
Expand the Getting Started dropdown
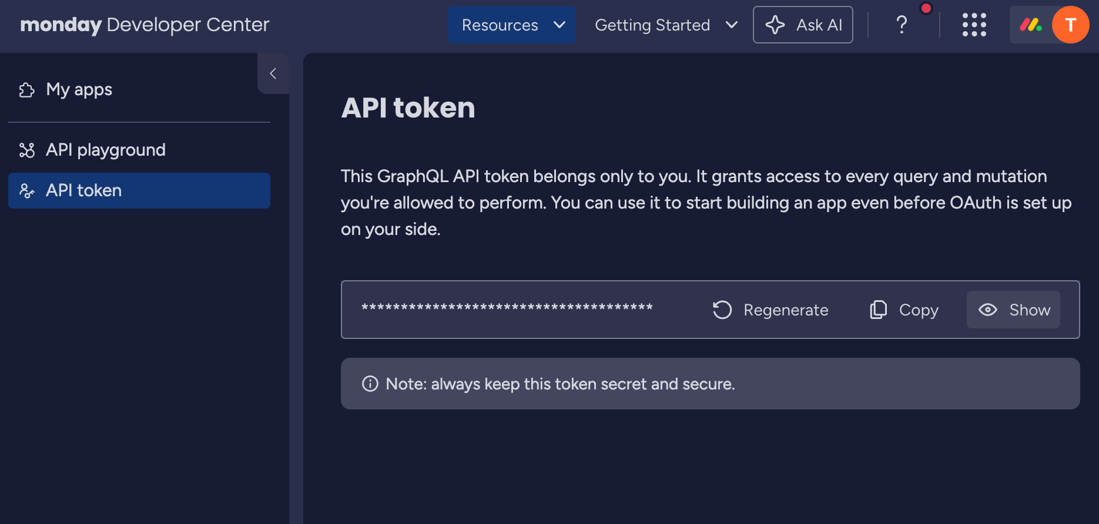tap(666, 25)
